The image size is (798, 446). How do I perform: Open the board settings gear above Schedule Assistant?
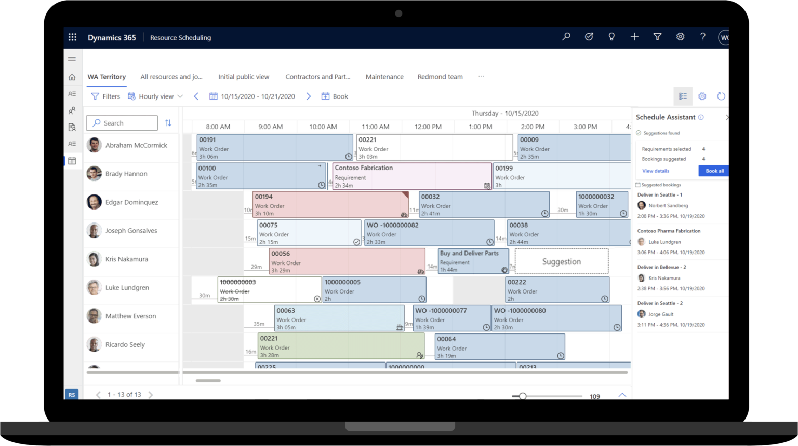click(702, 96)
